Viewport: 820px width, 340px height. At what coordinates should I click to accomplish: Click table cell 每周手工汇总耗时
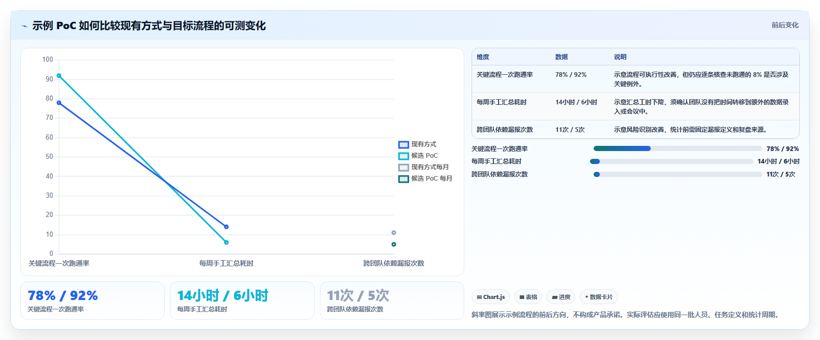click(x=502, y=102)
